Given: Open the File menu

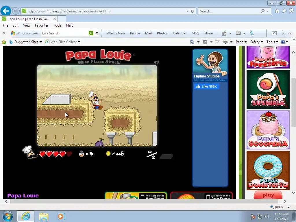Looking at the screenshot, I should 5,25.
